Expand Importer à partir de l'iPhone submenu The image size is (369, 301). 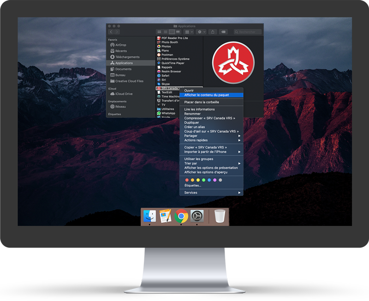[x=211, y=152]
